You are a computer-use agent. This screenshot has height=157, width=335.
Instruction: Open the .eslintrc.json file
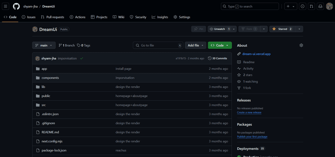(50, 114)
